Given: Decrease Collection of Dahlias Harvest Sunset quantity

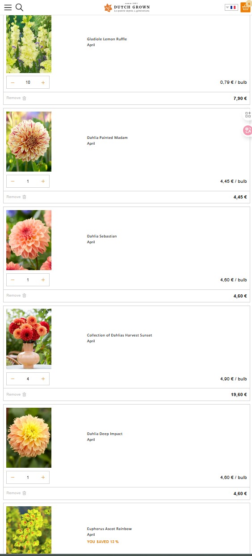Looking at the screenshot, I should tap(13, 379).
